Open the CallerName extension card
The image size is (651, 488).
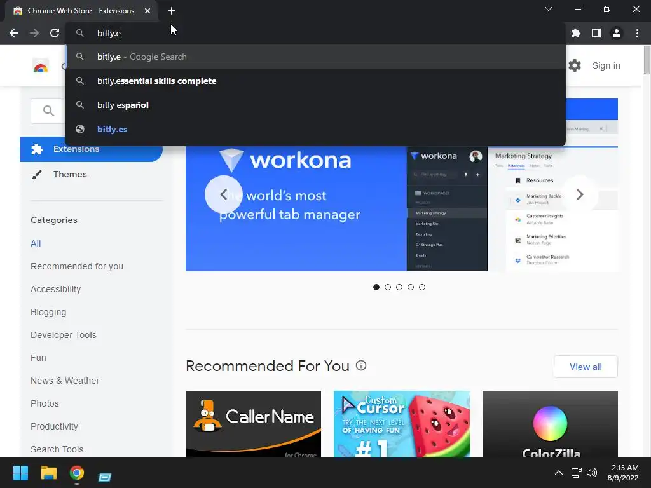(x=253, y=424)
